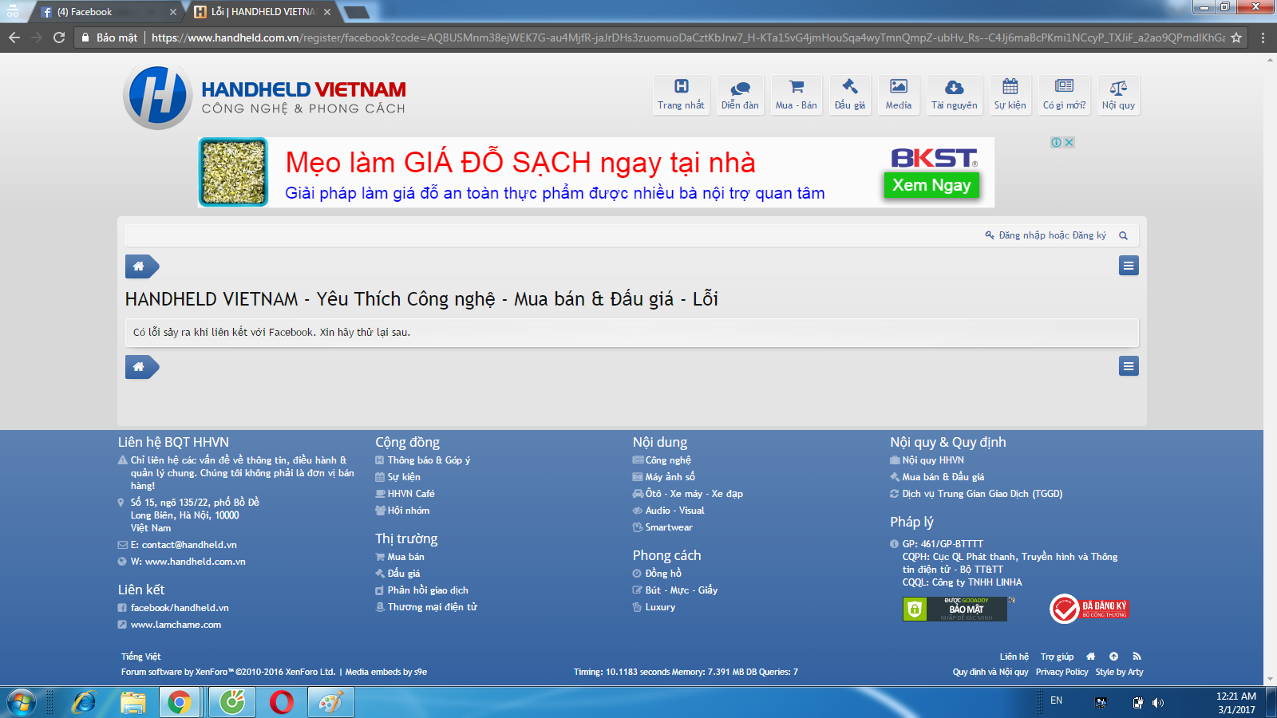
Task: Open the Mua - Bán navigation item
Action: click(796, 94)
